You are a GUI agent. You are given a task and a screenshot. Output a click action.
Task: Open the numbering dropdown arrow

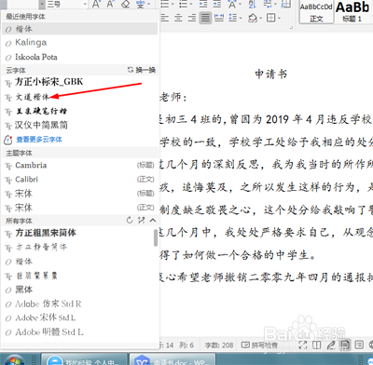[191, 5]
